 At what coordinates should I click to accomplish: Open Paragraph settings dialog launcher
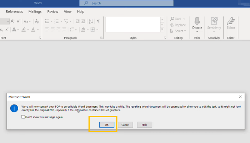(101, 38)
